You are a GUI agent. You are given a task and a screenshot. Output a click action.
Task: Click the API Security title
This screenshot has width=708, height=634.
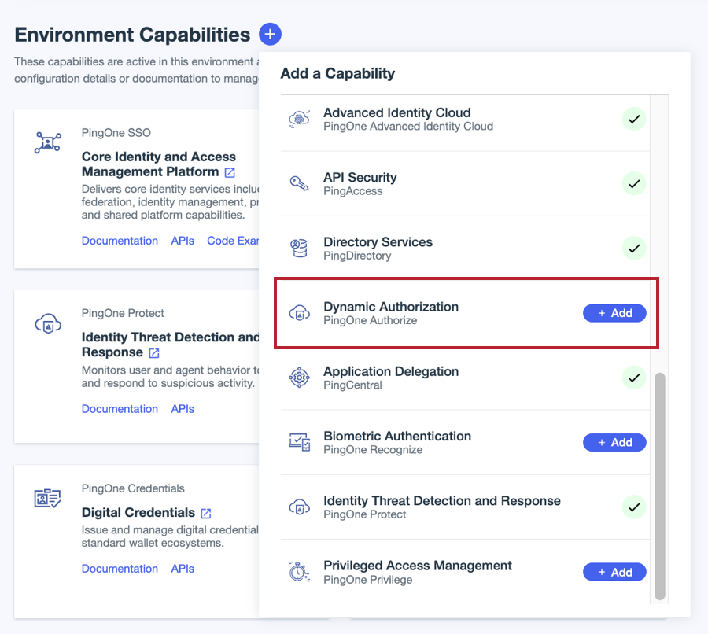(x=360, y=177)
